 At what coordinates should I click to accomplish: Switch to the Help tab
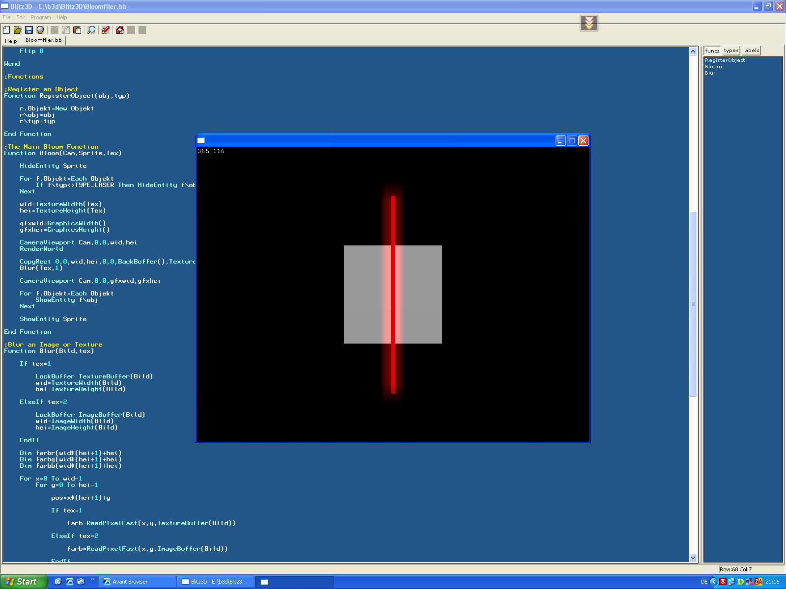point(11,41)
